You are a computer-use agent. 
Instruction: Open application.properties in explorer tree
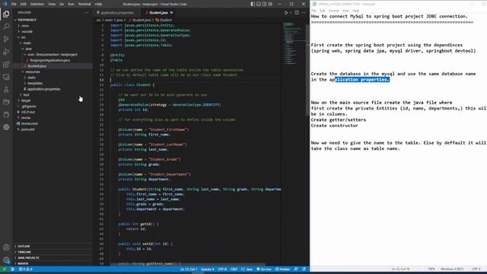44,89
